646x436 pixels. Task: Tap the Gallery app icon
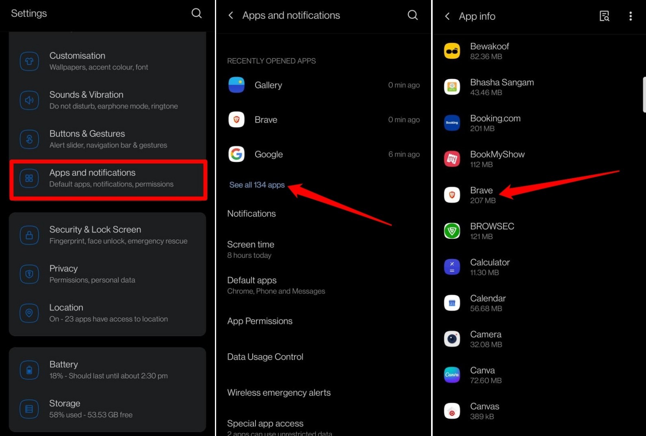click(236, 85)
